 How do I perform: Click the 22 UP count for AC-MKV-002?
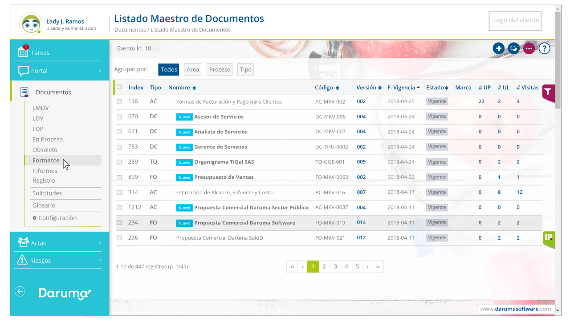tap(481, 101)
